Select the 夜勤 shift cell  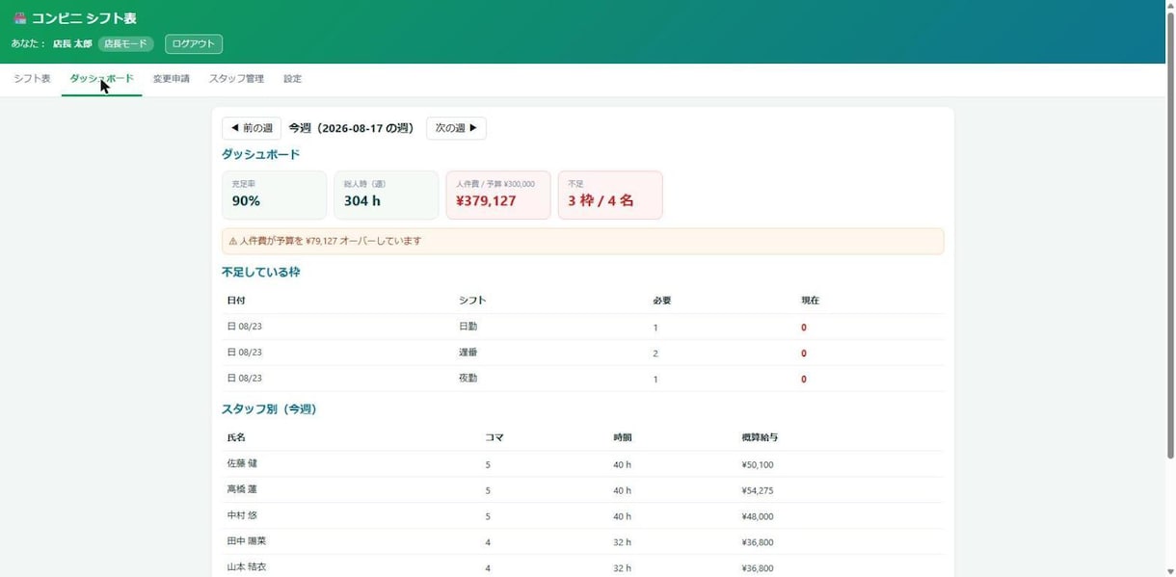[468, 379]
